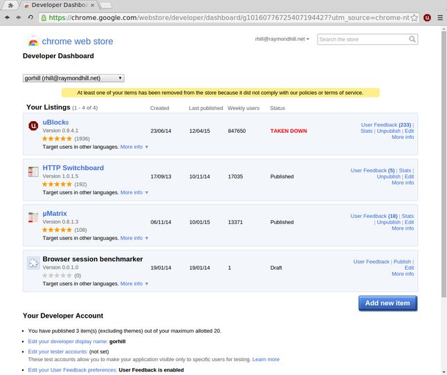
Task: Click the uBlock red shield listing icon
Action: click(33, 126)
